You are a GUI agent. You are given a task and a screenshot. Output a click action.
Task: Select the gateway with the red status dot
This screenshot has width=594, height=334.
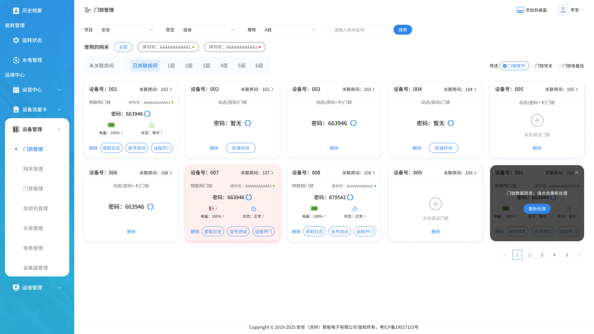(235, 47)
